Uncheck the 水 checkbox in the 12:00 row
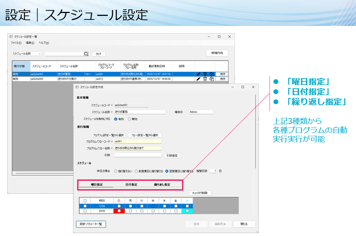Viewport: 356px width, 236px height. 153,206
